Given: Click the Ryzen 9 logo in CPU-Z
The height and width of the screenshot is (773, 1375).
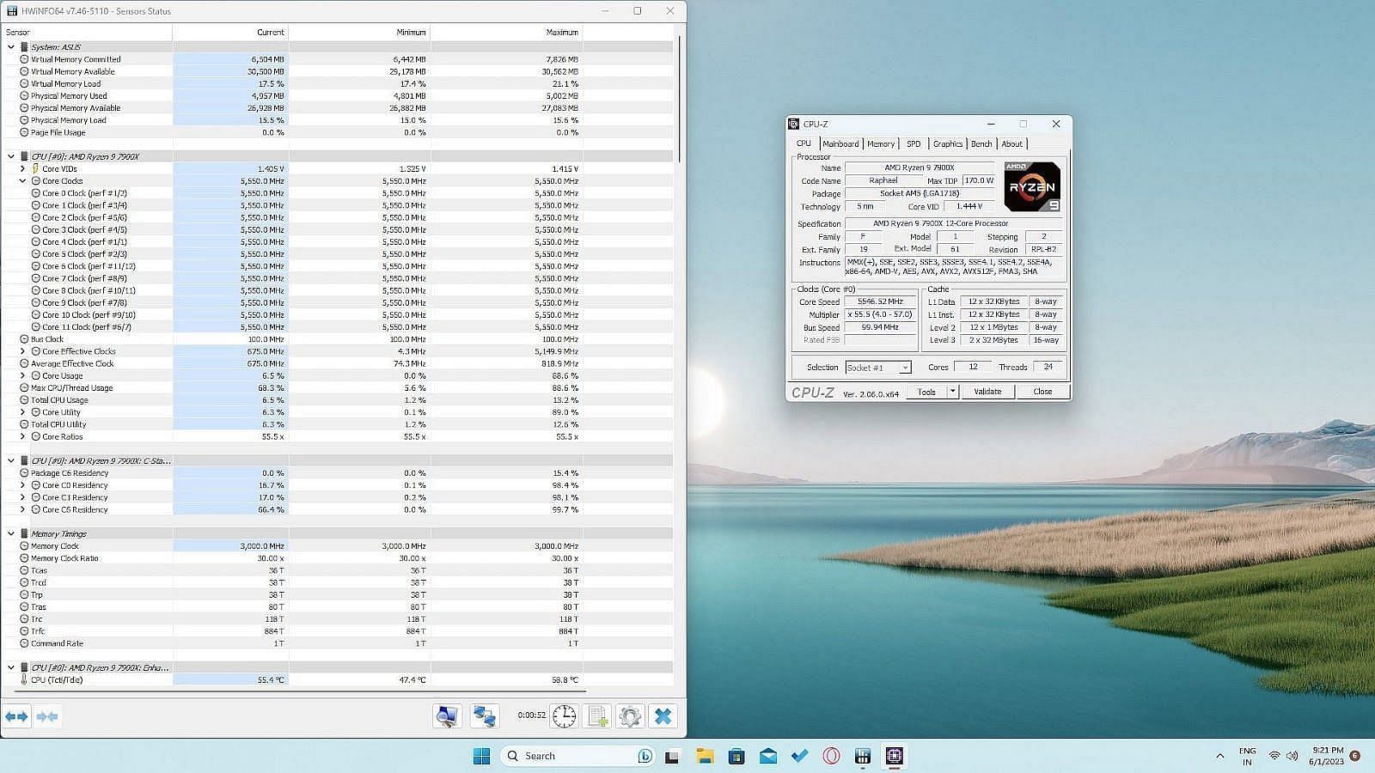Looking at the screenshot, I should [x=1032, y=186].
